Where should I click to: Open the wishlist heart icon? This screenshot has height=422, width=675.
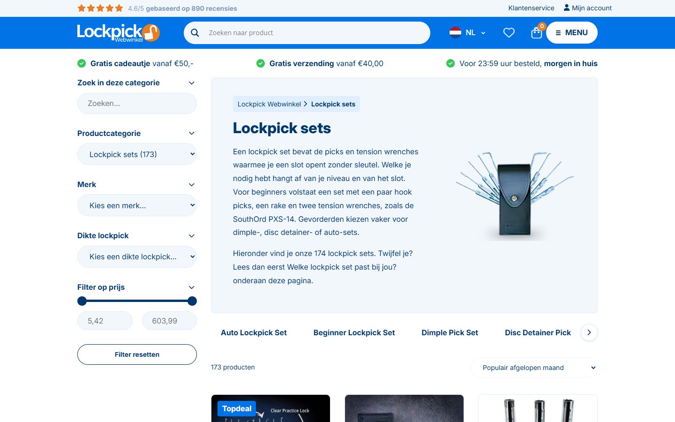click(x=509, y=33)
